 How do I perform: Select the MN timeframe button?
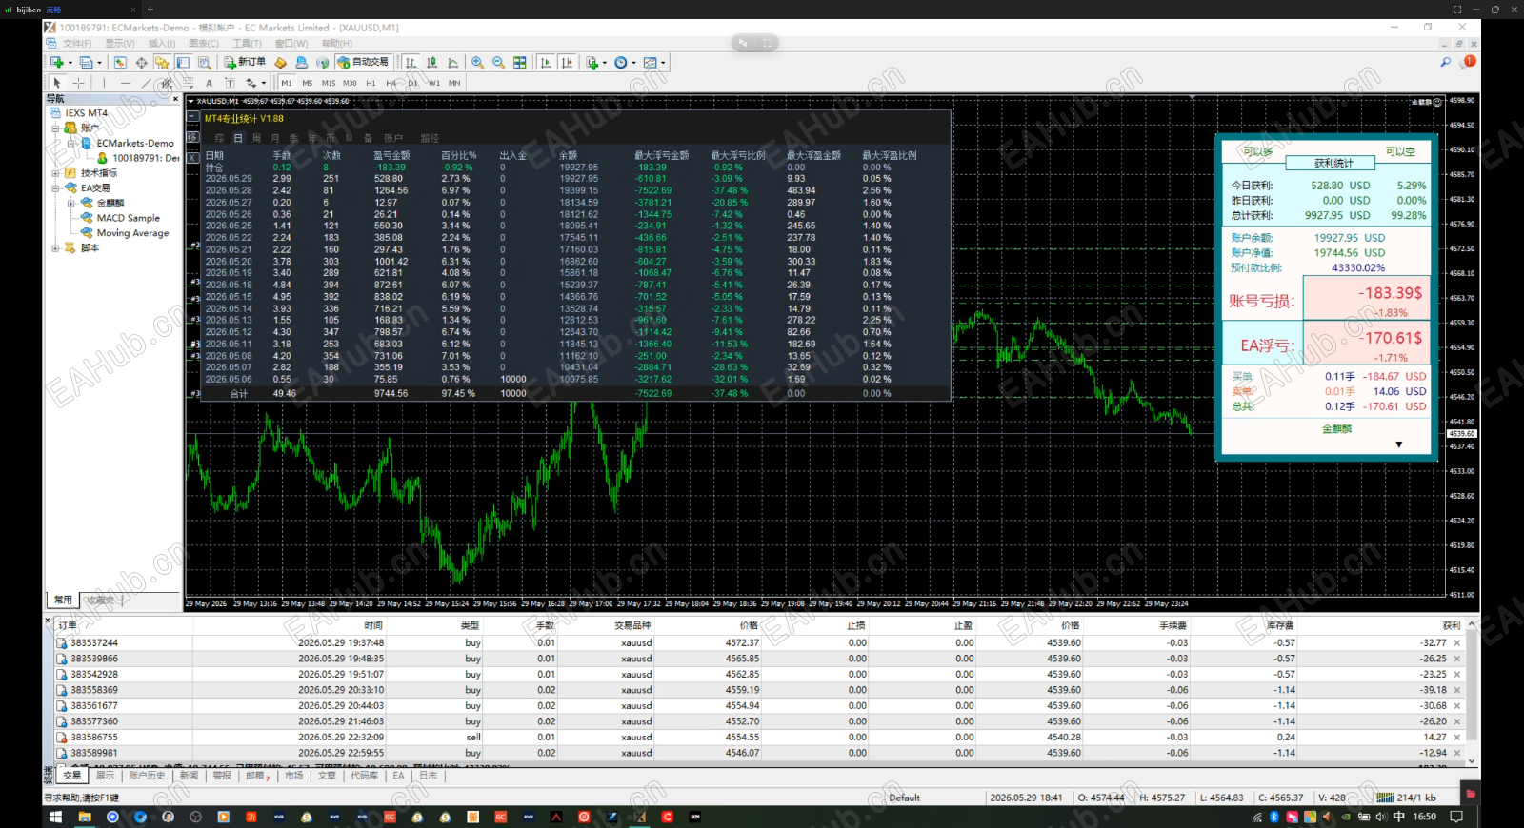pyautogui.click(x=454, y=83)
